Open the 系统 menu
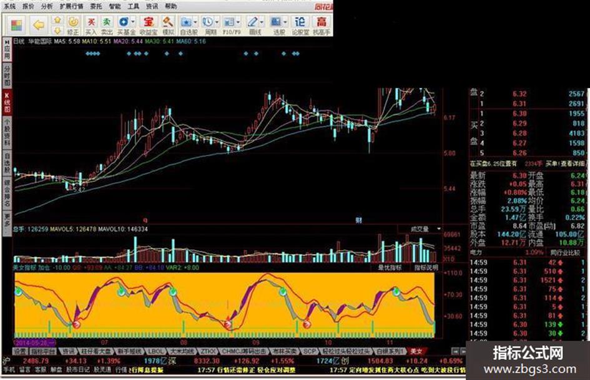The height and width of the screenshot is (380, 590). 10,6
